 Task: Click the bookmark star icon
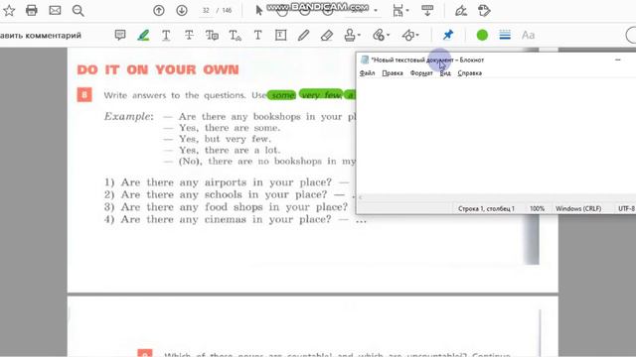tap(9, 11)
